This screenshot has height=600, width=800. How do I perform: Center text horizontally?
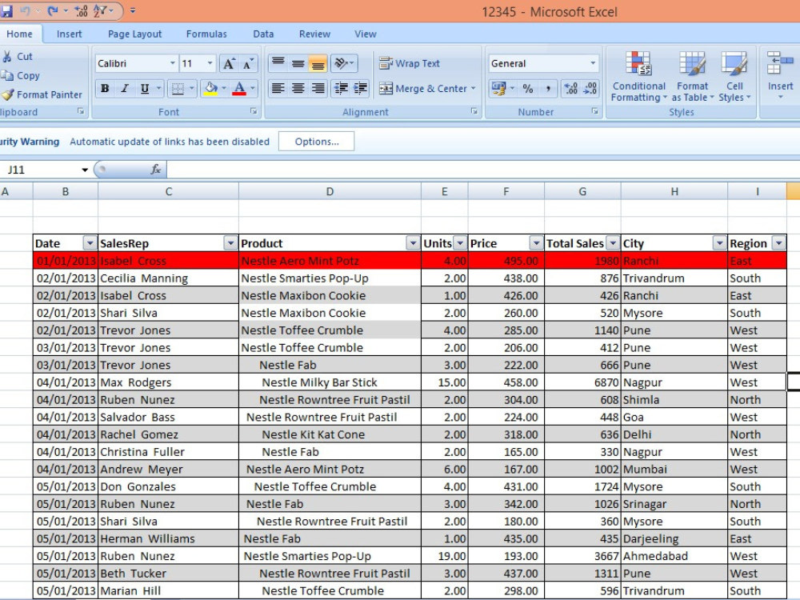point(298,88)
